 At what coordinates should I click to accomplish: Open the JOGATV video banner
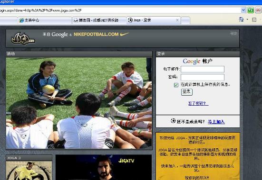click(x=104, y=167)
